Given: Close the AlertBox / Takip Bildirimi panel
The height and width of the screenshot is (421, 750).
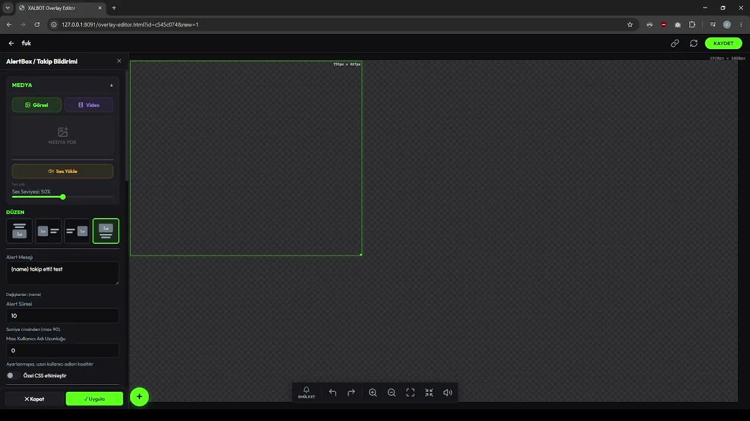Looking at the screenshot, I should [119, 61].
